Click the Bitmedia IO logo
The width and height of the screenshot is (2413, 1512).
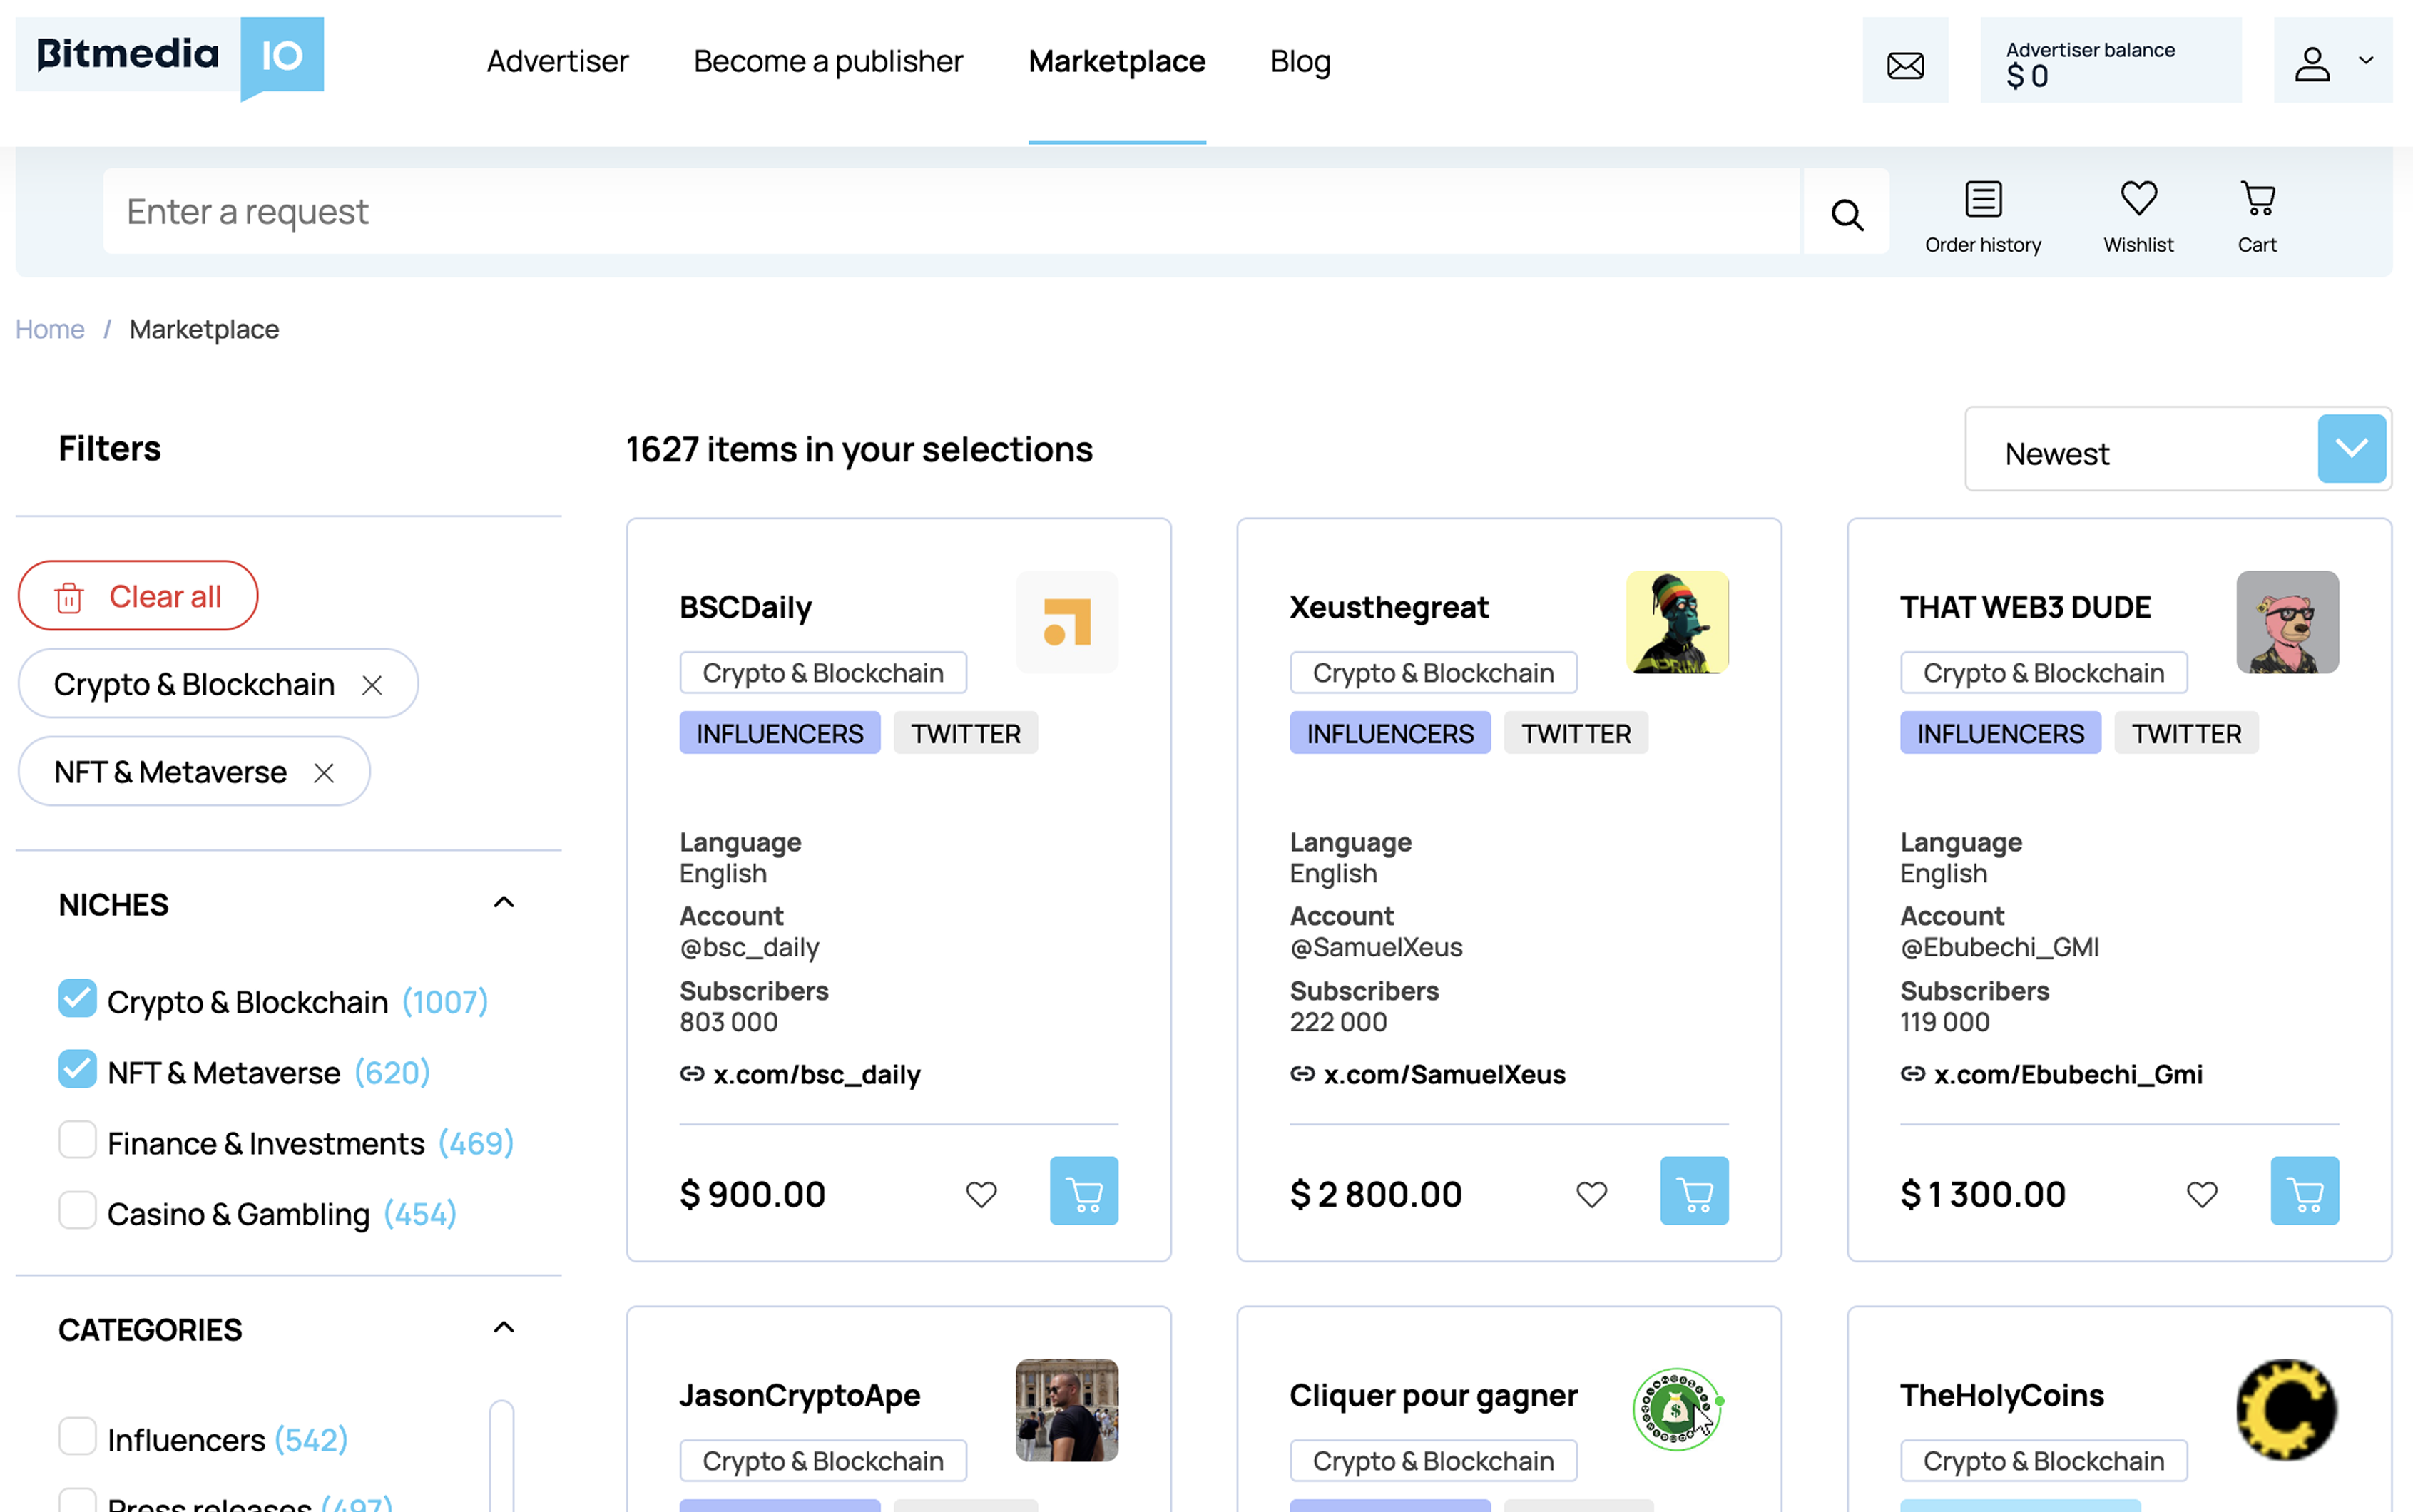(170, 58)
